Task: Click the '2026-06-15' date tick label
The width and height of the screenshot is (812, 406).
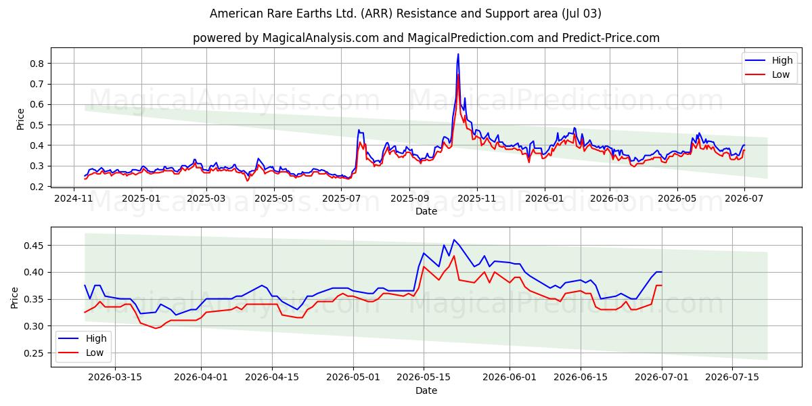Action: pyautogui.click(x=581, y=378)
